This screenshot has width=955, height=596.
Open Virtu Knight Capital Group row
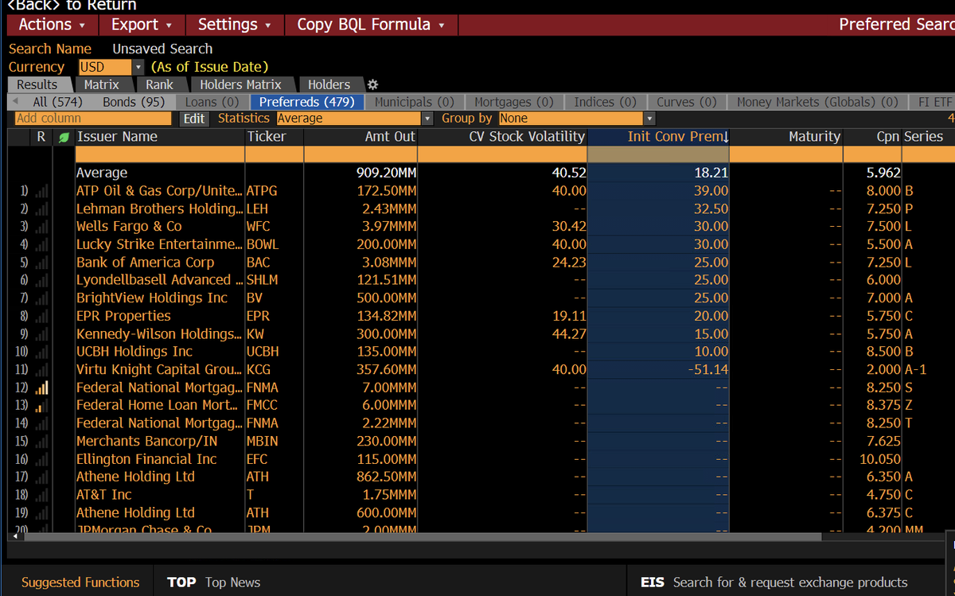pos(159,369)
